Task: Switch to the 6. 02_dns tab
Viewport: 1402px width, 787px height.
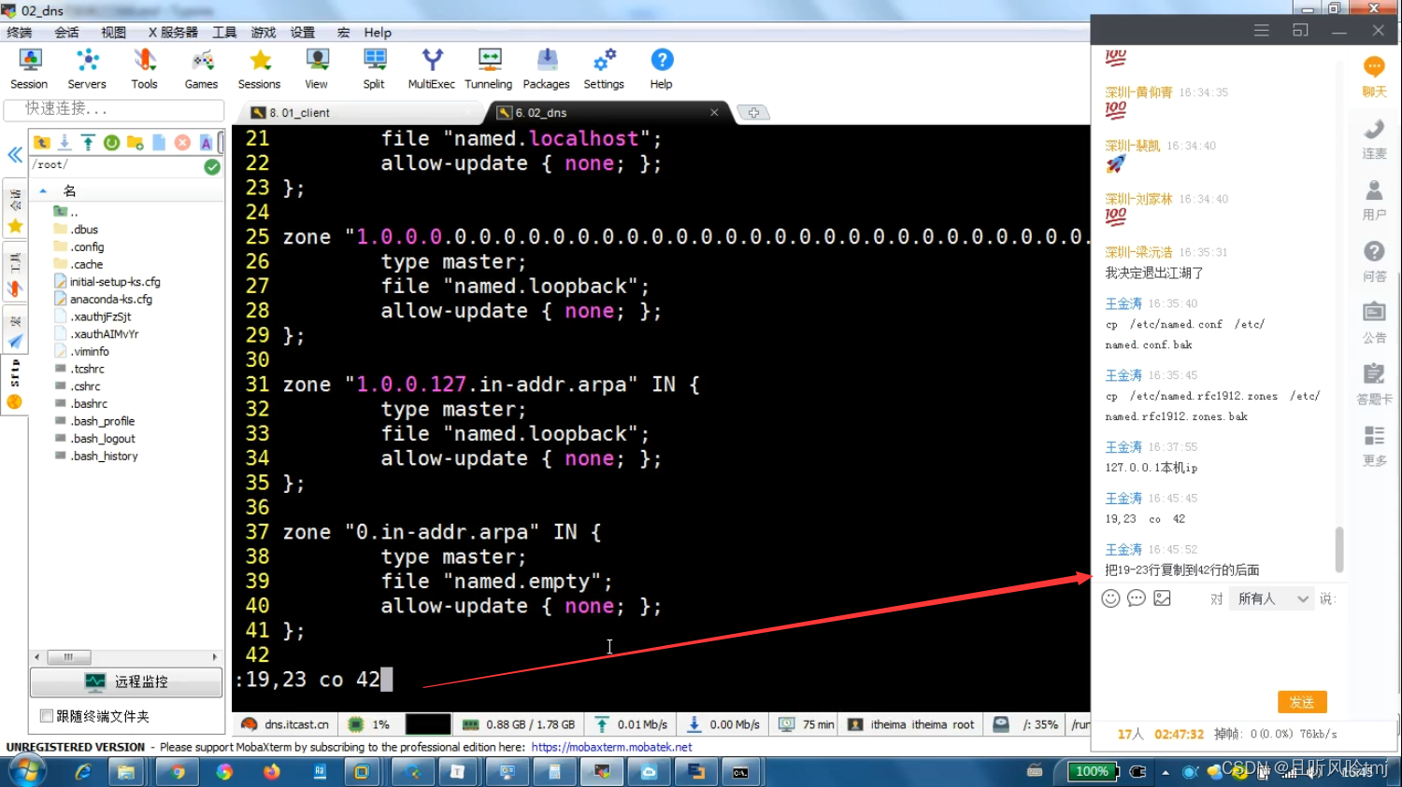Action: 608,113
